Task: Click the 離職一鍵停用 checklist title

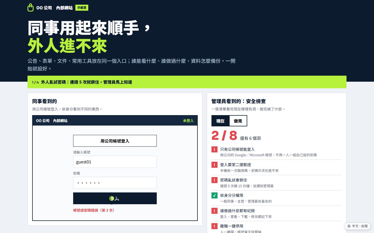Action: click(x=232, y=226)
